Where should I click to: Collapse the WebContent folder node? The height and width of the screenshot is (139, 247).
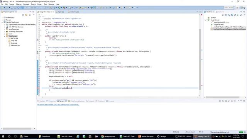coord(5,36)
